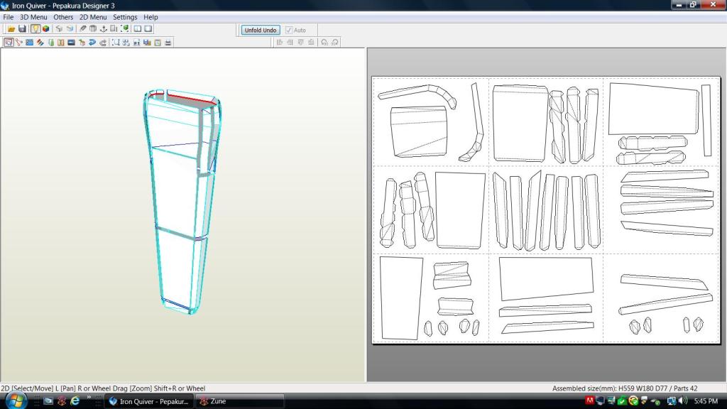Select the single-pane window layout icon
The height and width of the screenshot is (409, 727).
tap(148, 28)
